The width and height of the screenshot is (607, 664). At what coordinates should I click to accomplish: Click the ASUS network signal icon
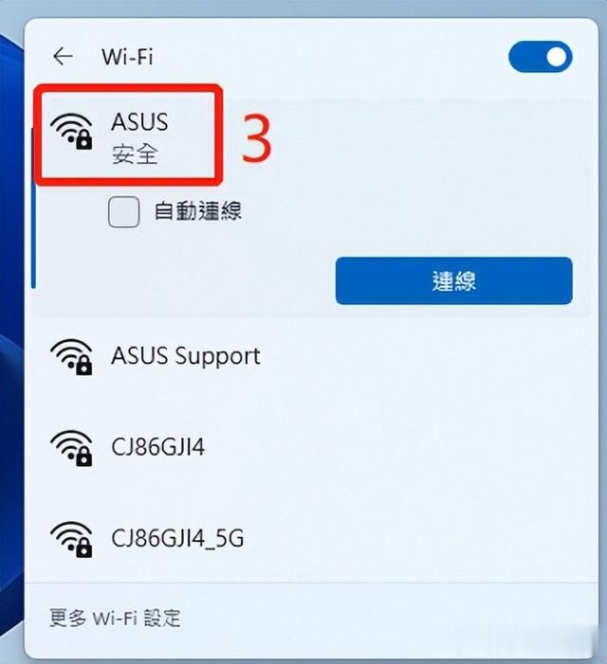(71, 132)
